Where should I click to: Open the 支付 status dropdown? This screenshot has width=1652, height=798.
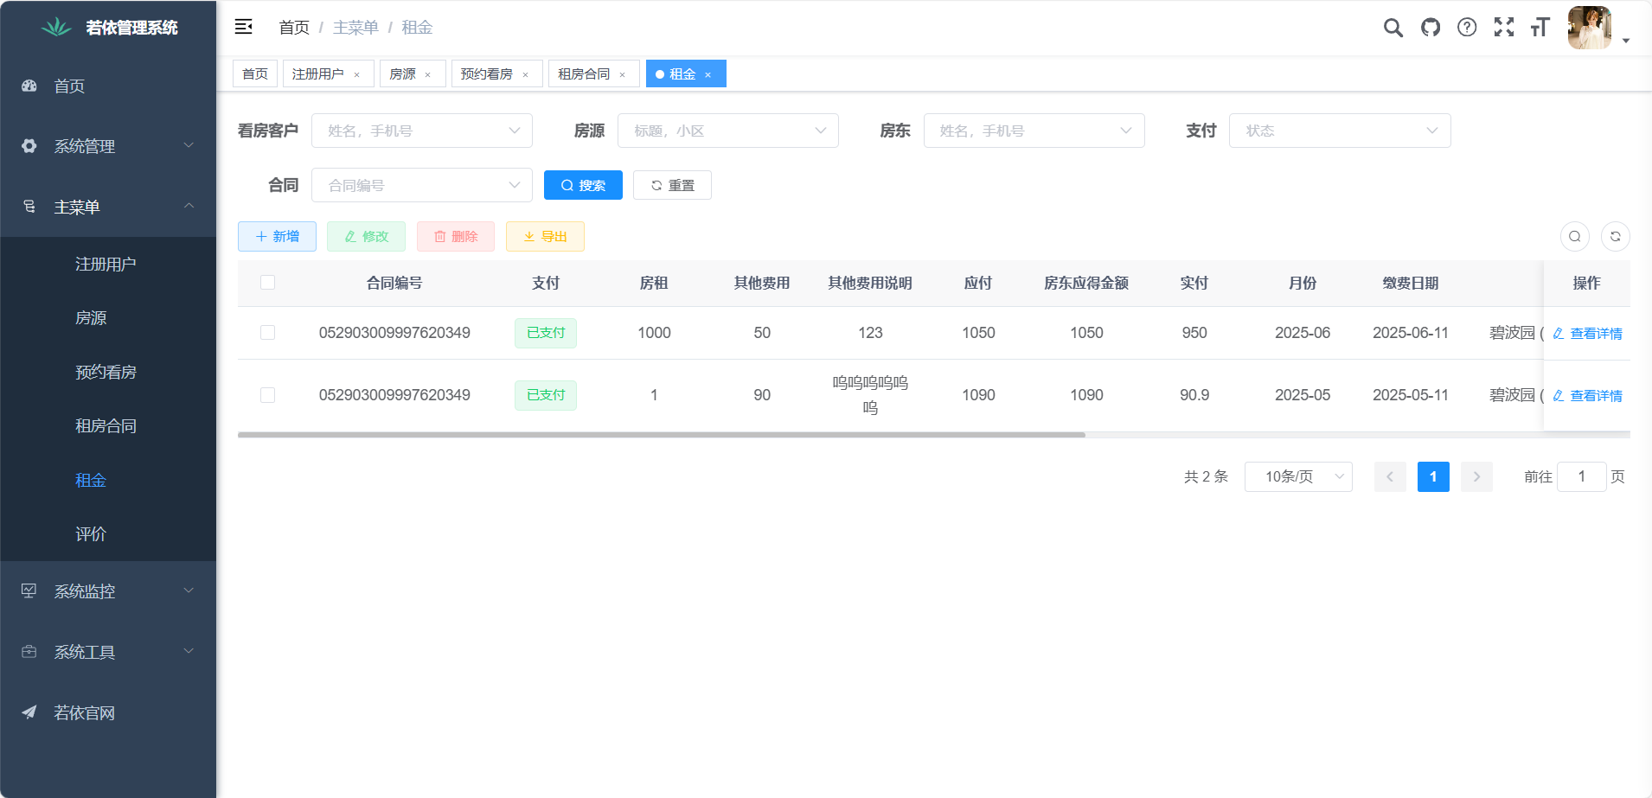click(1340, 131)
